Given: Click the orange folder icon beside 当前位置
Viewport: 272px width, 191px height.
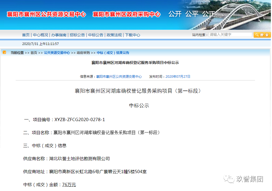Looking at the screenshot, I should click(x=4, y=53).
